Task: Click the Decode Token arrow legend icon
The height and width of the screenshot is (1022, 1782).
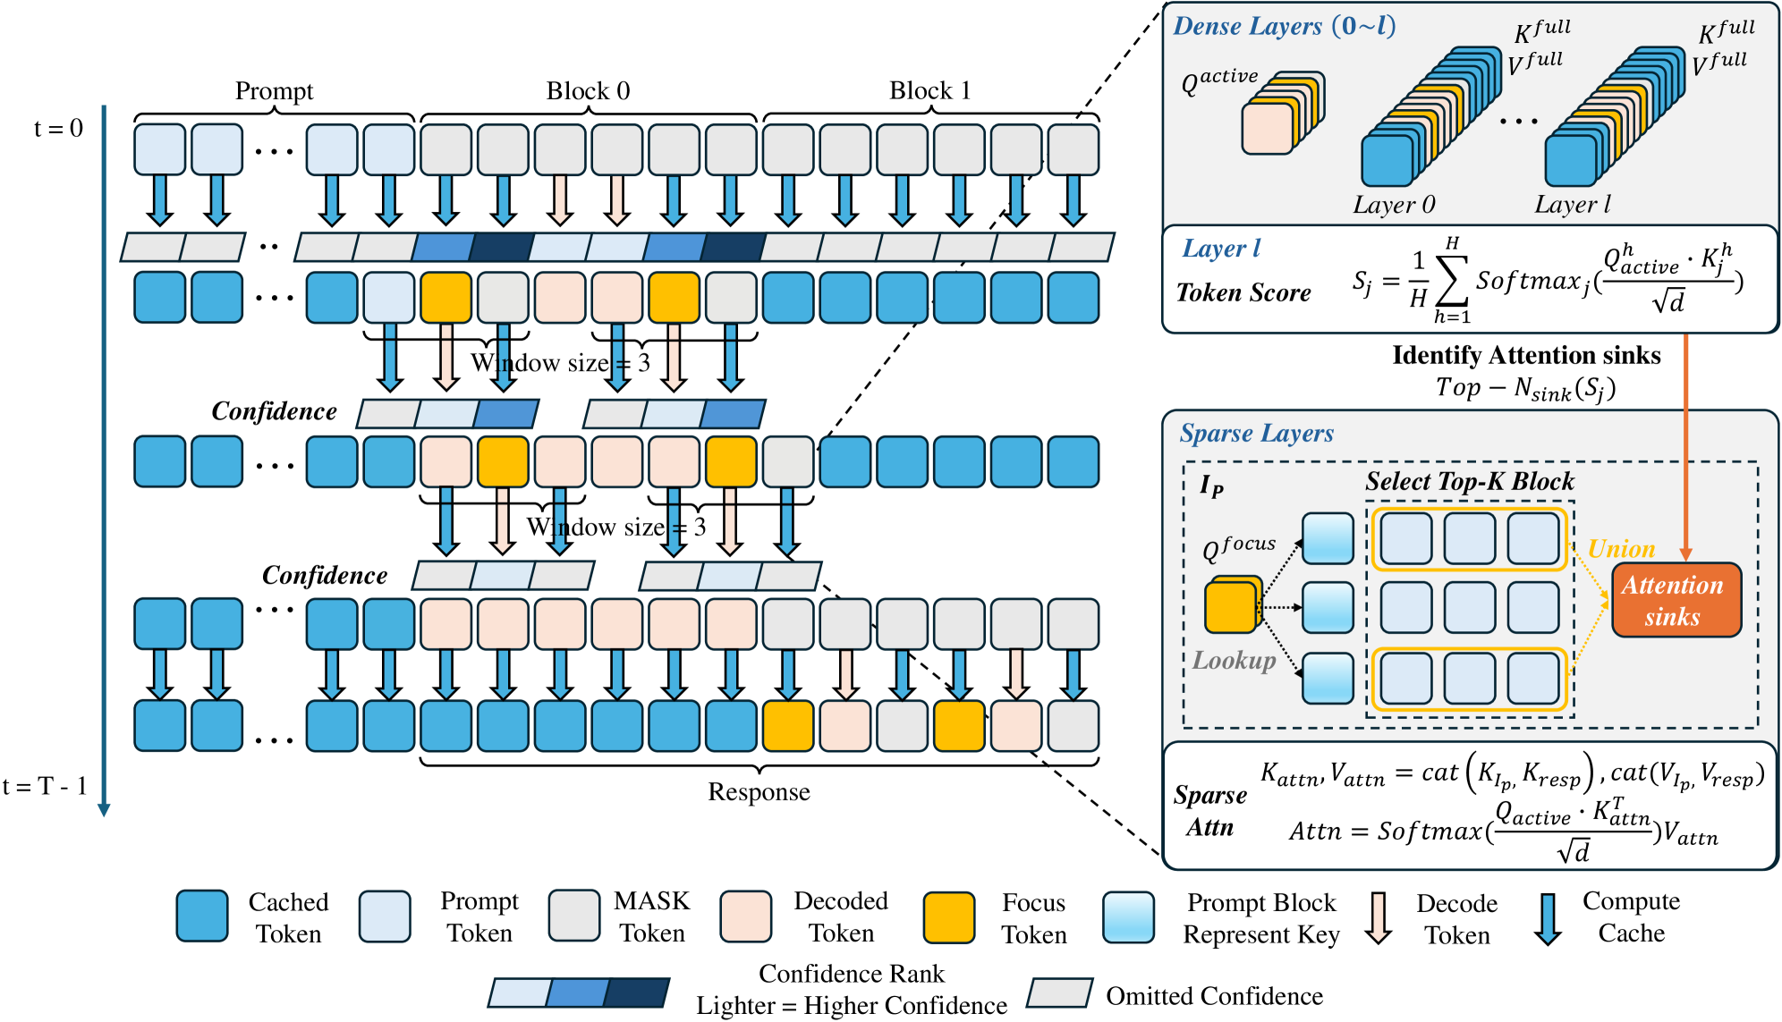Action: 1379,918
